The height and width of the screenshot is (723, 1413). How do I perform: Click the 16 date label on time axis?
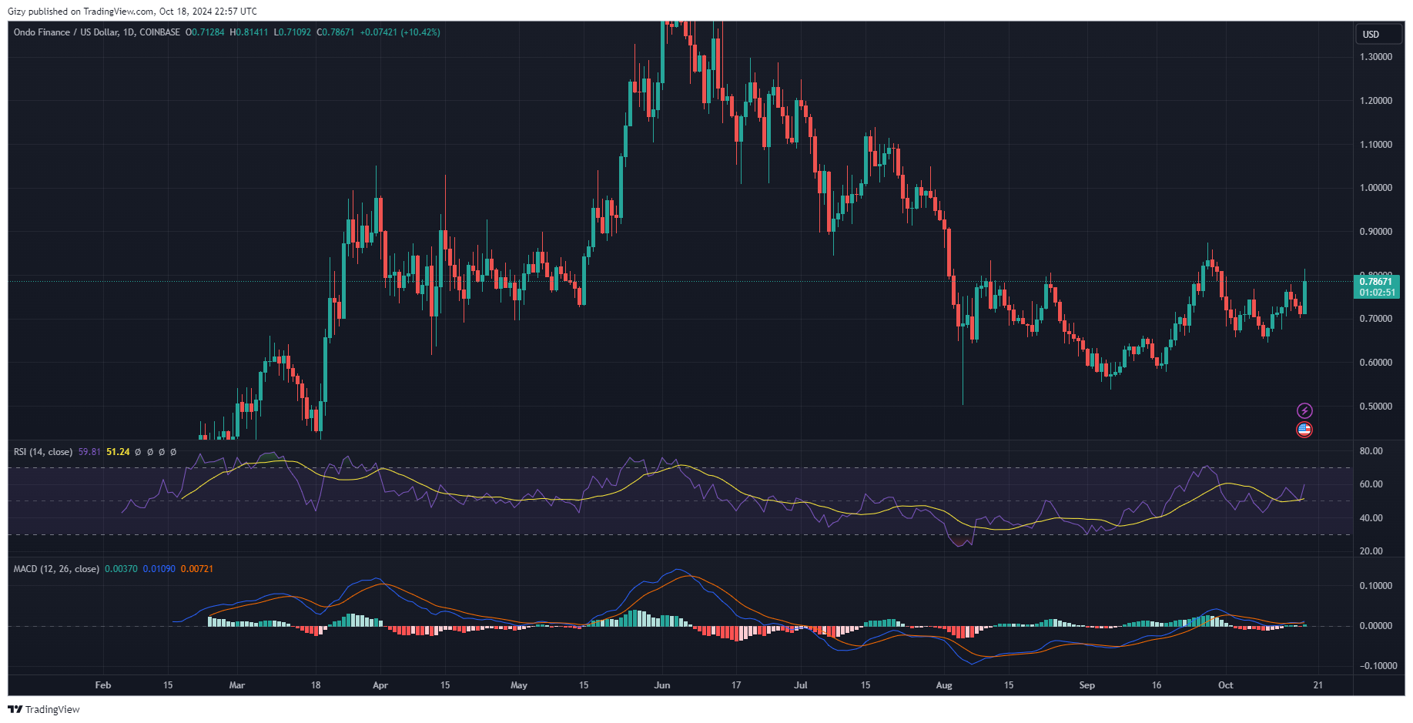coord(1157,685)
